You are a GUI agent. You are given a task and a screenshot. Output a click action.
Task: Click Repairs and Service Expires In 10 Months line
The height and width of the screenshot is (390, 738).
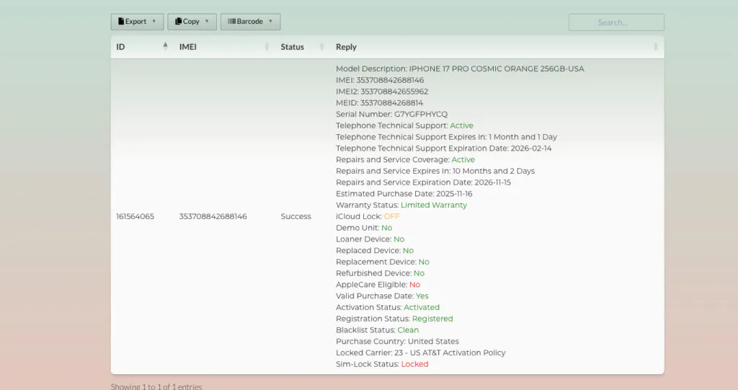coord(435,171)
